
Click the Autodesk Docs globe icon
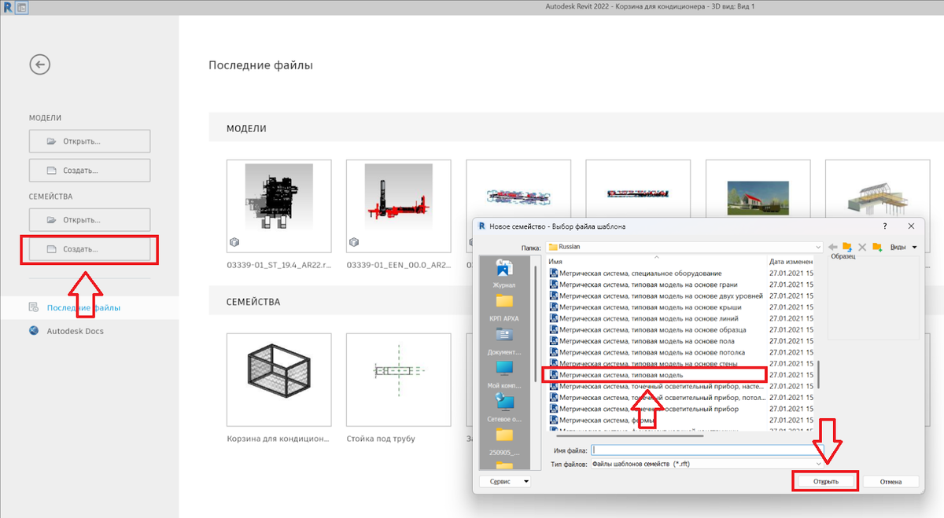click(34, 331)
